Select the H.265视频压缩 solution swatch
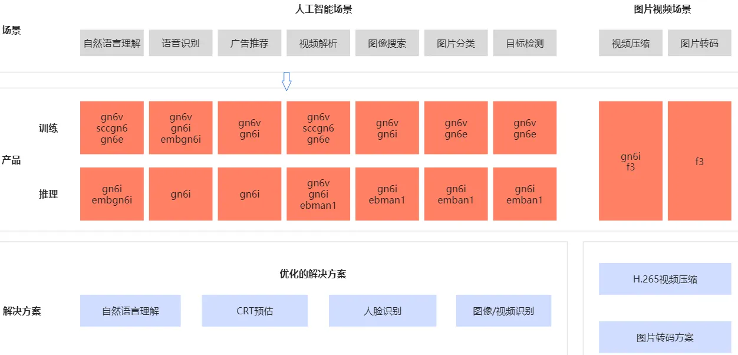The width and height of the screenshot is (738, 355). pyautogui.click(x=665, y=279)
